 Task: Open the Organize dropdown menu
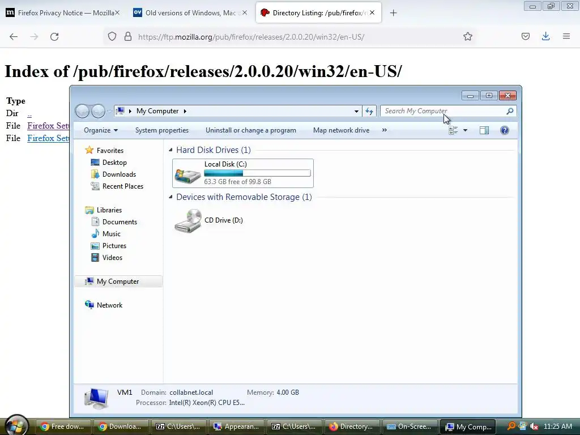coord(101,130)
